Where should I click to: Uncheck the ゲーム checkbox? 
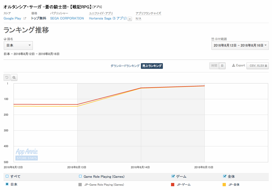(173, 176)
